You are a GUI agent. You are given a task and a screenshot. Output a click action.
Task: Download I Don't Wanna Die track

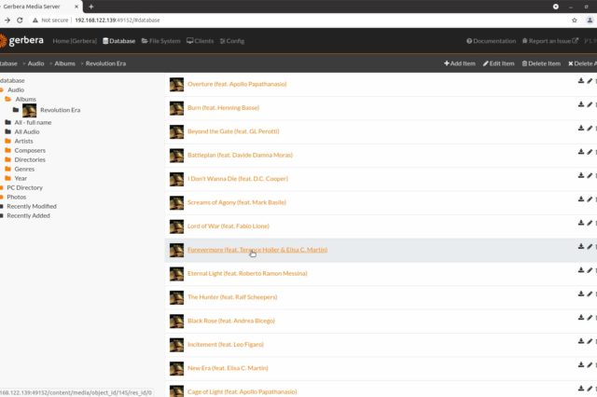pos(581,175)
